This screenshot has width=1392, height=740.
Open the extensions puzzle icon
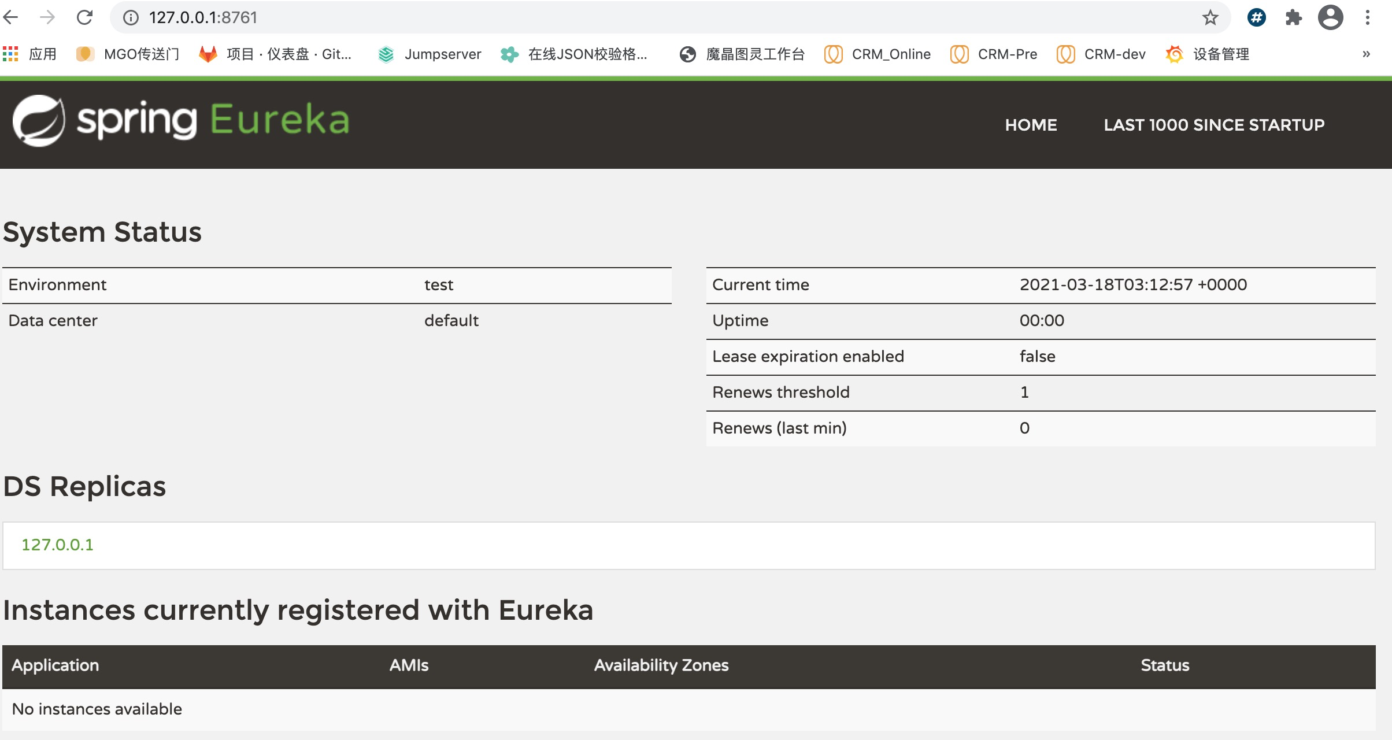point(1293,17)
